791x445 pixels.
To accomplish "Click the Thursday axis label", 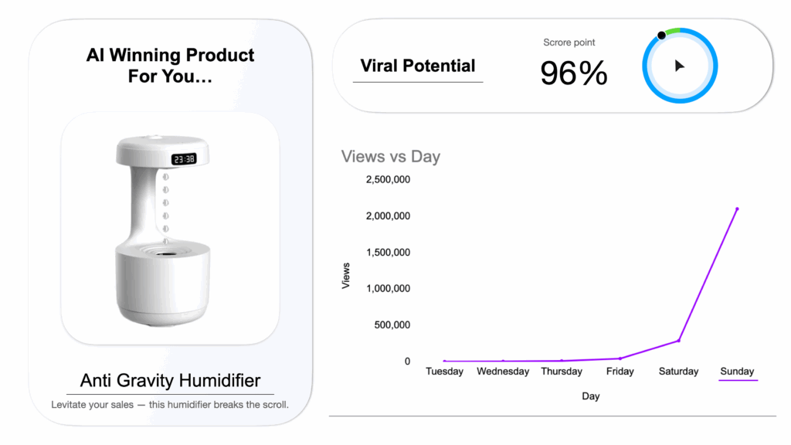I will pos(562,372).
